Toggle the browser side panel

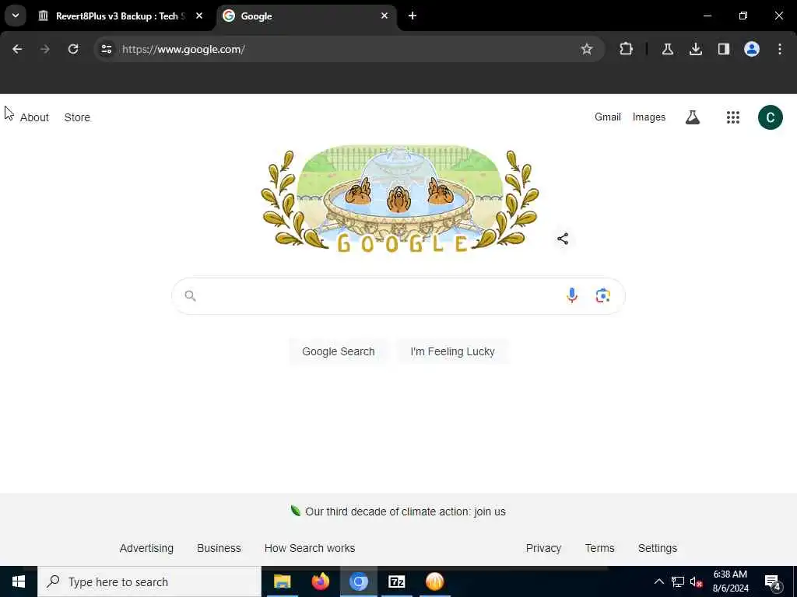tap(724, 49)
